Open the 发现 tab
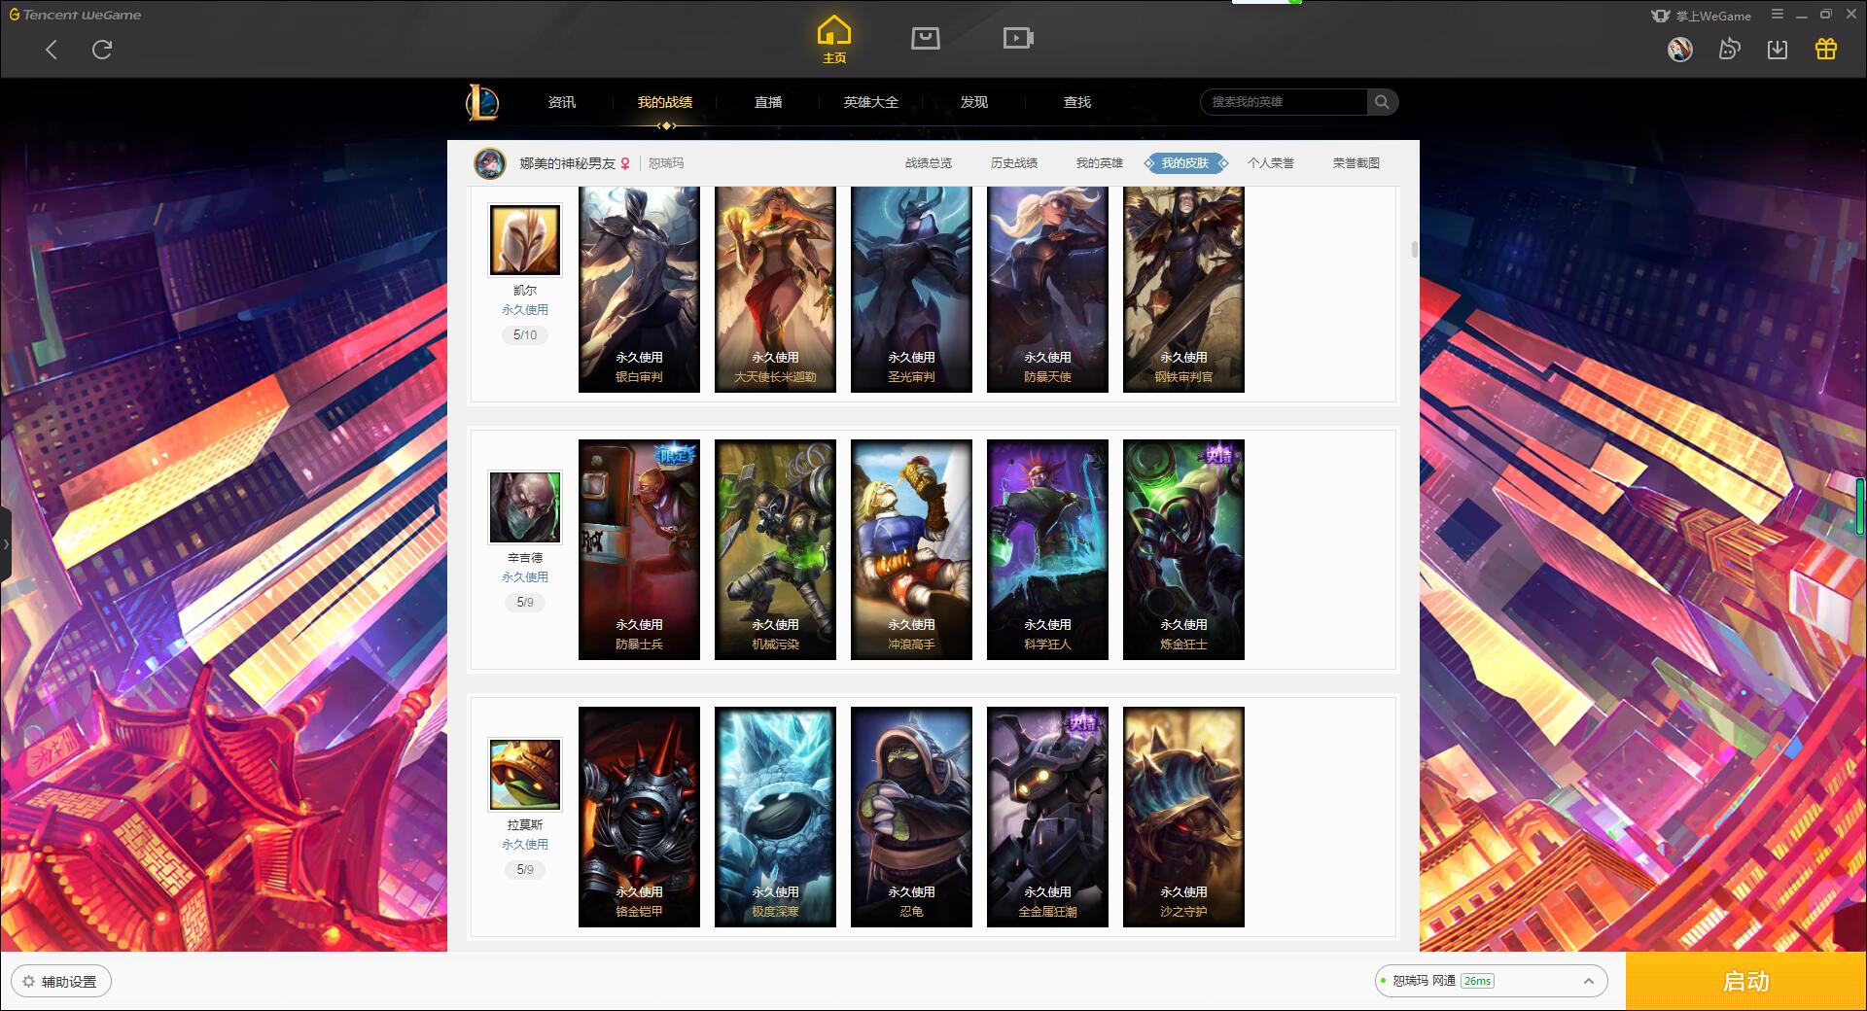 coord(974,102)
